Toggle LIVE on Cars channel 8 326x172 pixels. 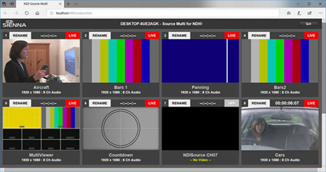tap(311, 103)
